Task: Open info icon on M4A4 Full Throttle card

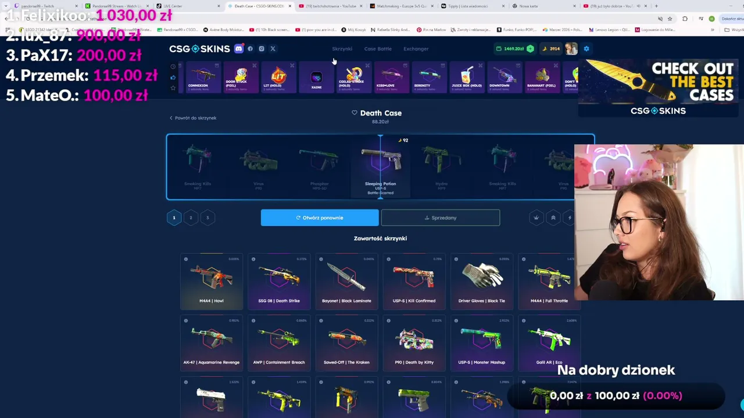Action: 523,259
